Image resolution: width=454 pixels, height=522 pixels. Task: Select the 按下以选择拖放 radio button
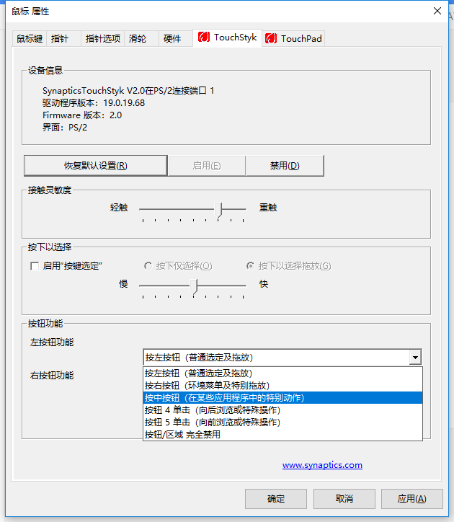(251, 266)
